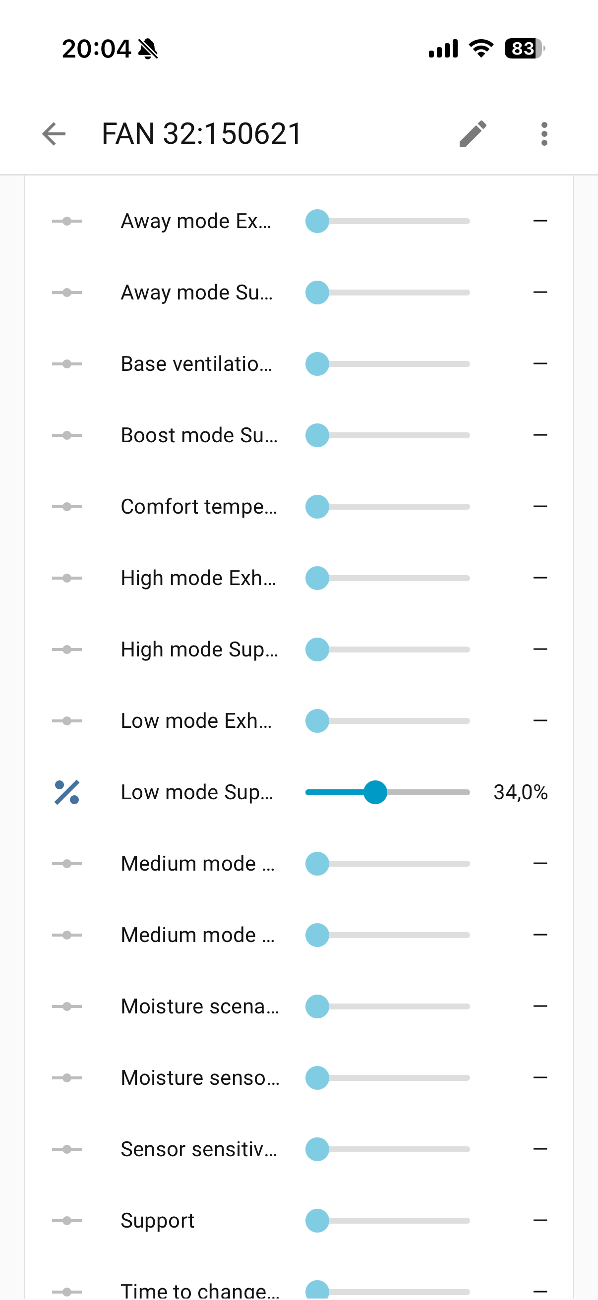
Task: Tap the back arrow icon
Action: click(x=54, y=134)
